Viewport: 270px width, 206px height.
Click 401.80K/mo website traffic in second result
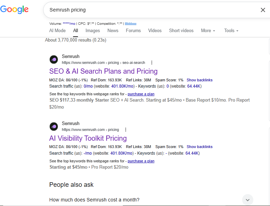[x=122, y=153]
